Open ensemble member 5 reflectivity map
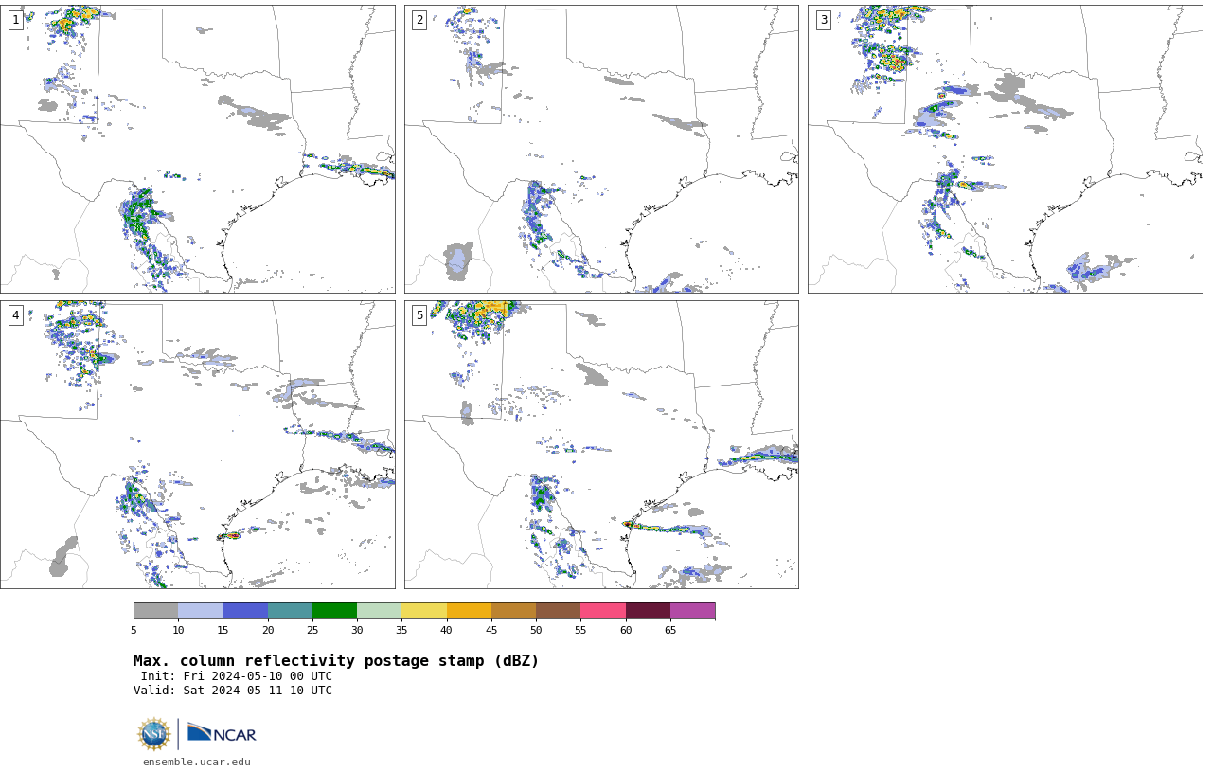The width and height of the screenshot is (1212, 772). coord(601,444)
